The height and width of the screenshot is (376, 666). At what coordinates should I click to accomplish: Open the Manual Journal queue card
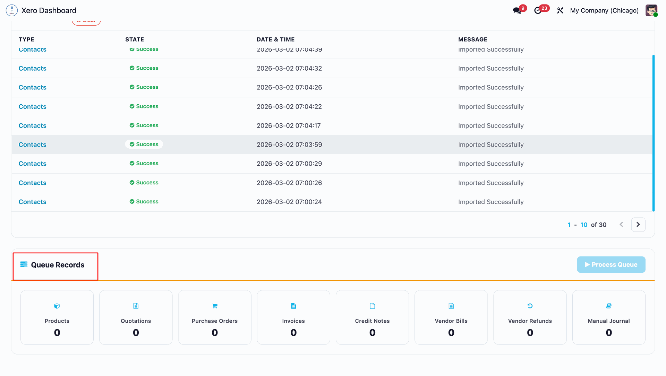pyautogui.click(x=609, y=317)
